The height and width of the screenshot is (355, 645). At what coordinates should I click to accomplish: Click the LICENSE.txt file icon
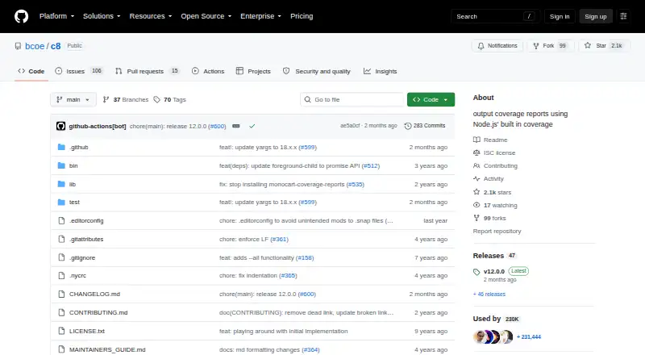tap(61, 331)
